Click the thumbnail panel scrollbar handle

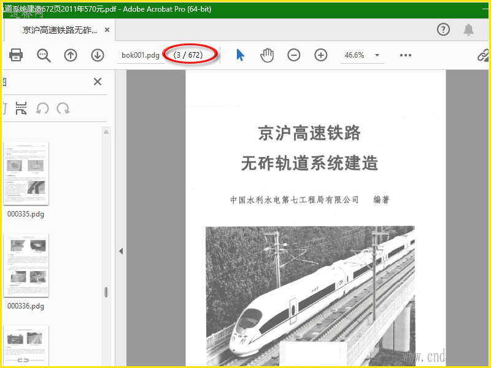[106, 292]
